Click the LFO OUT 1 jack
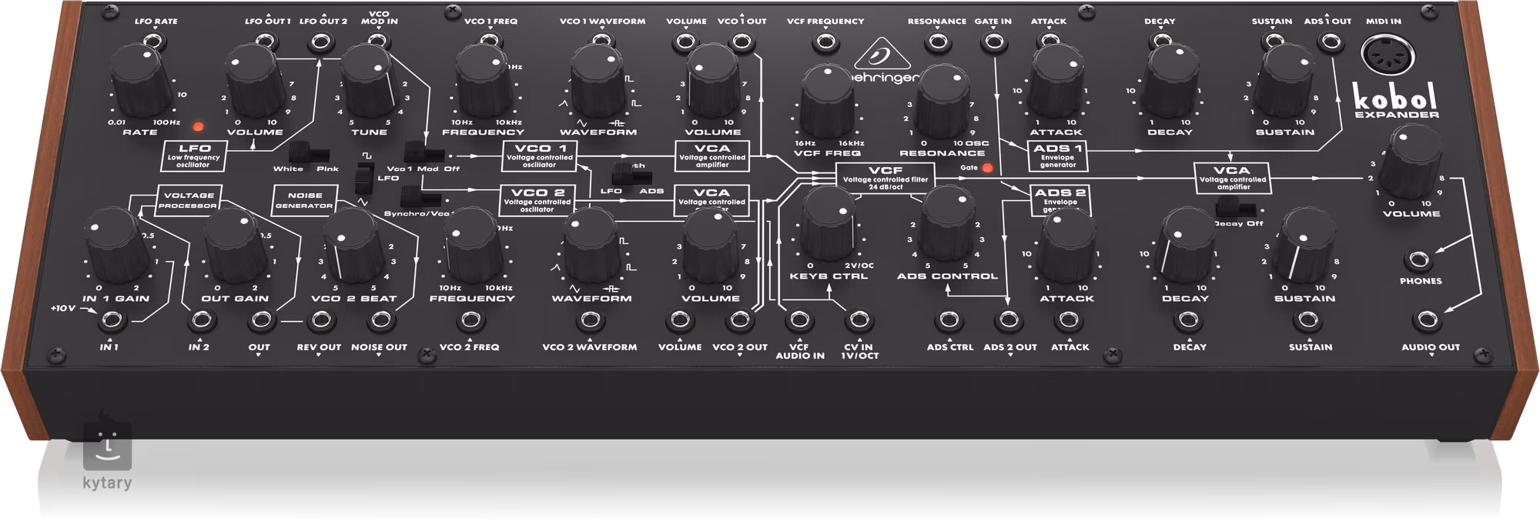Screen dimensions: 1540x522 [266, 42]
